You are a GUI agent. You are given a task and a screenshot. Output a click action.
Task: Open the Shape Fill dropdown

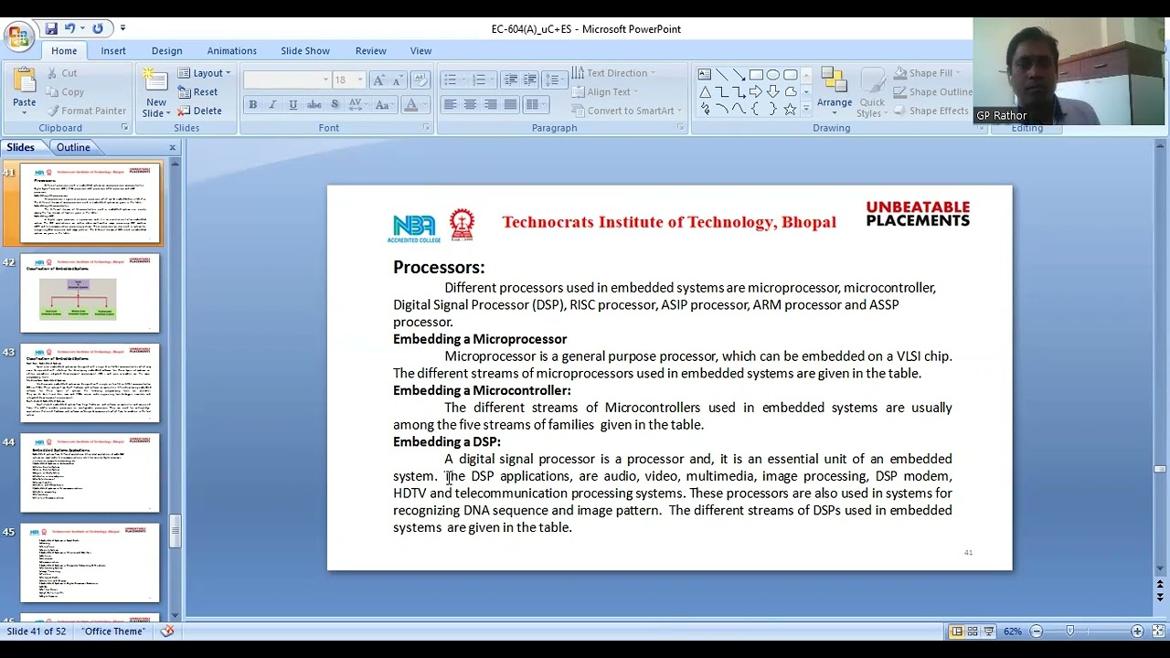click(929, 73)
